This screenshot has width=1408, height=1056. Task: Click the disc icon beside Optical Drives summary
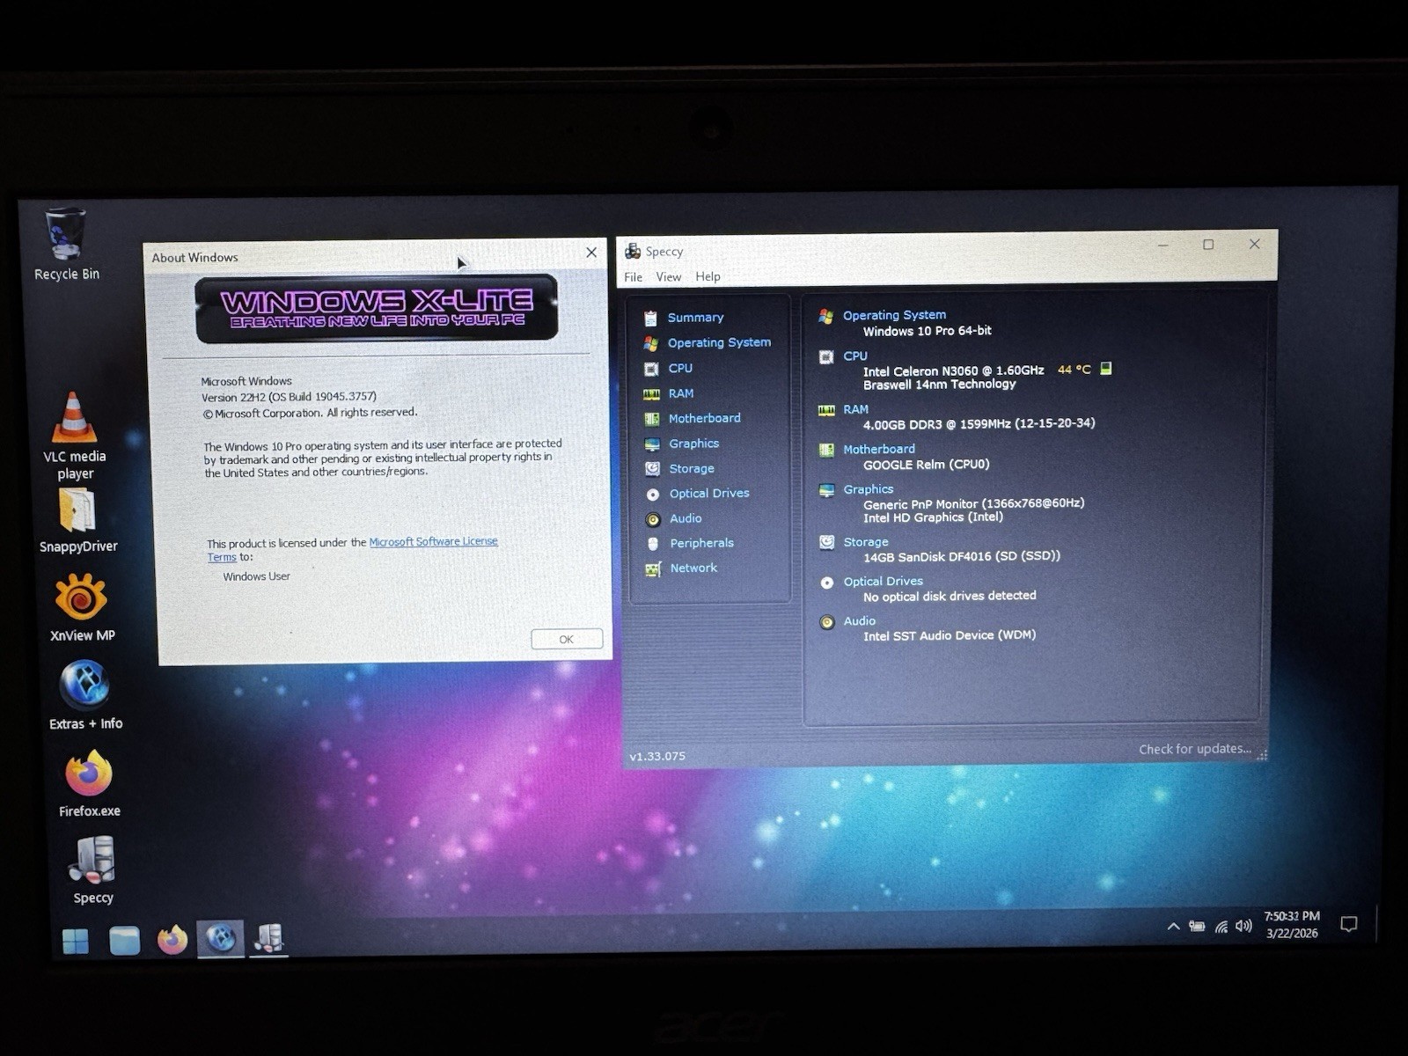click(x=826, y=583)
